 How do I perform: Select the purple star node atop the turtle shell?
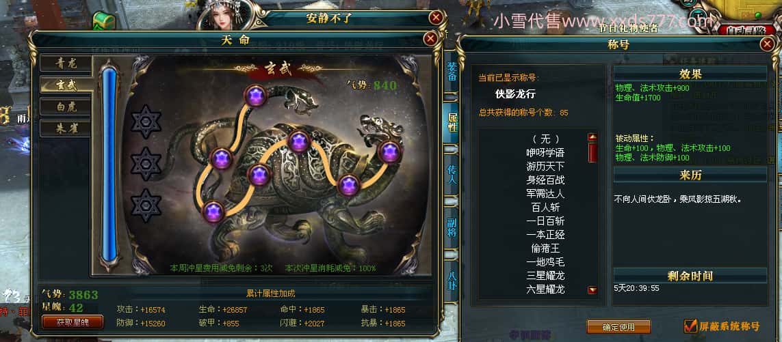pos(299,141)
